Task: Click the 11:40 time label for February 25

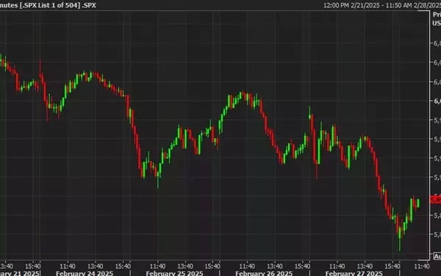Action: click(157, 266)
